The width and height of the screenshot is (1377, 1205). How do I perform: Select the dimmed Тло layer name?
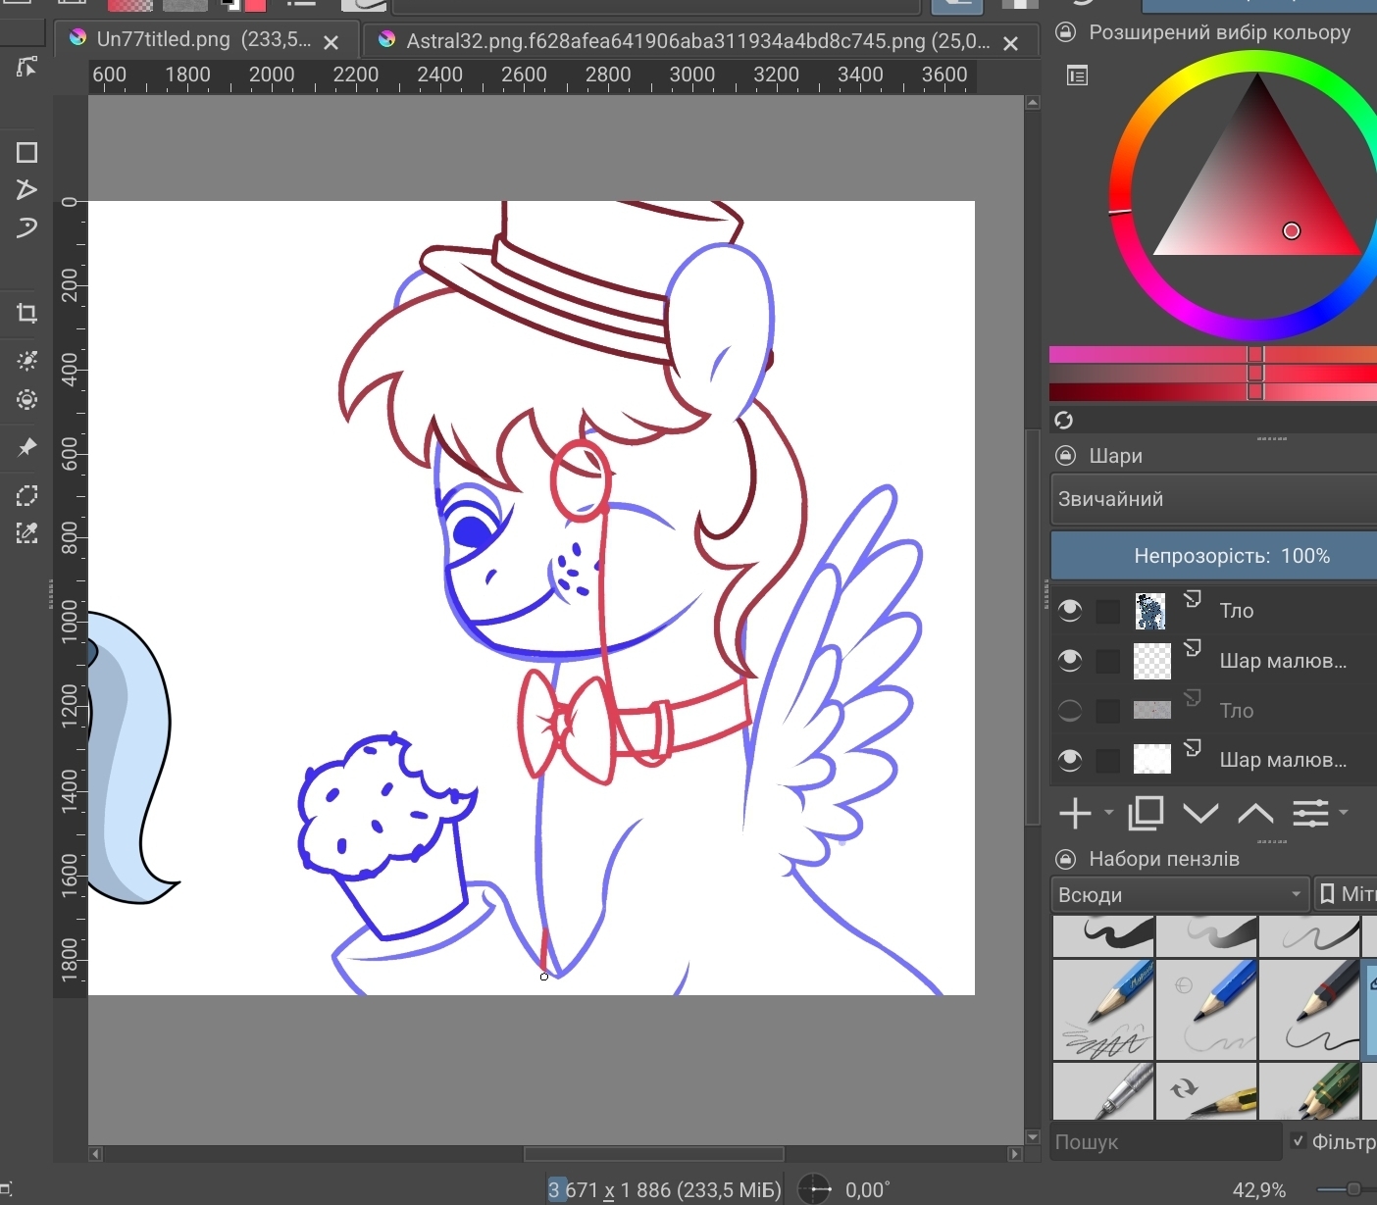(x=1237, y=711)
